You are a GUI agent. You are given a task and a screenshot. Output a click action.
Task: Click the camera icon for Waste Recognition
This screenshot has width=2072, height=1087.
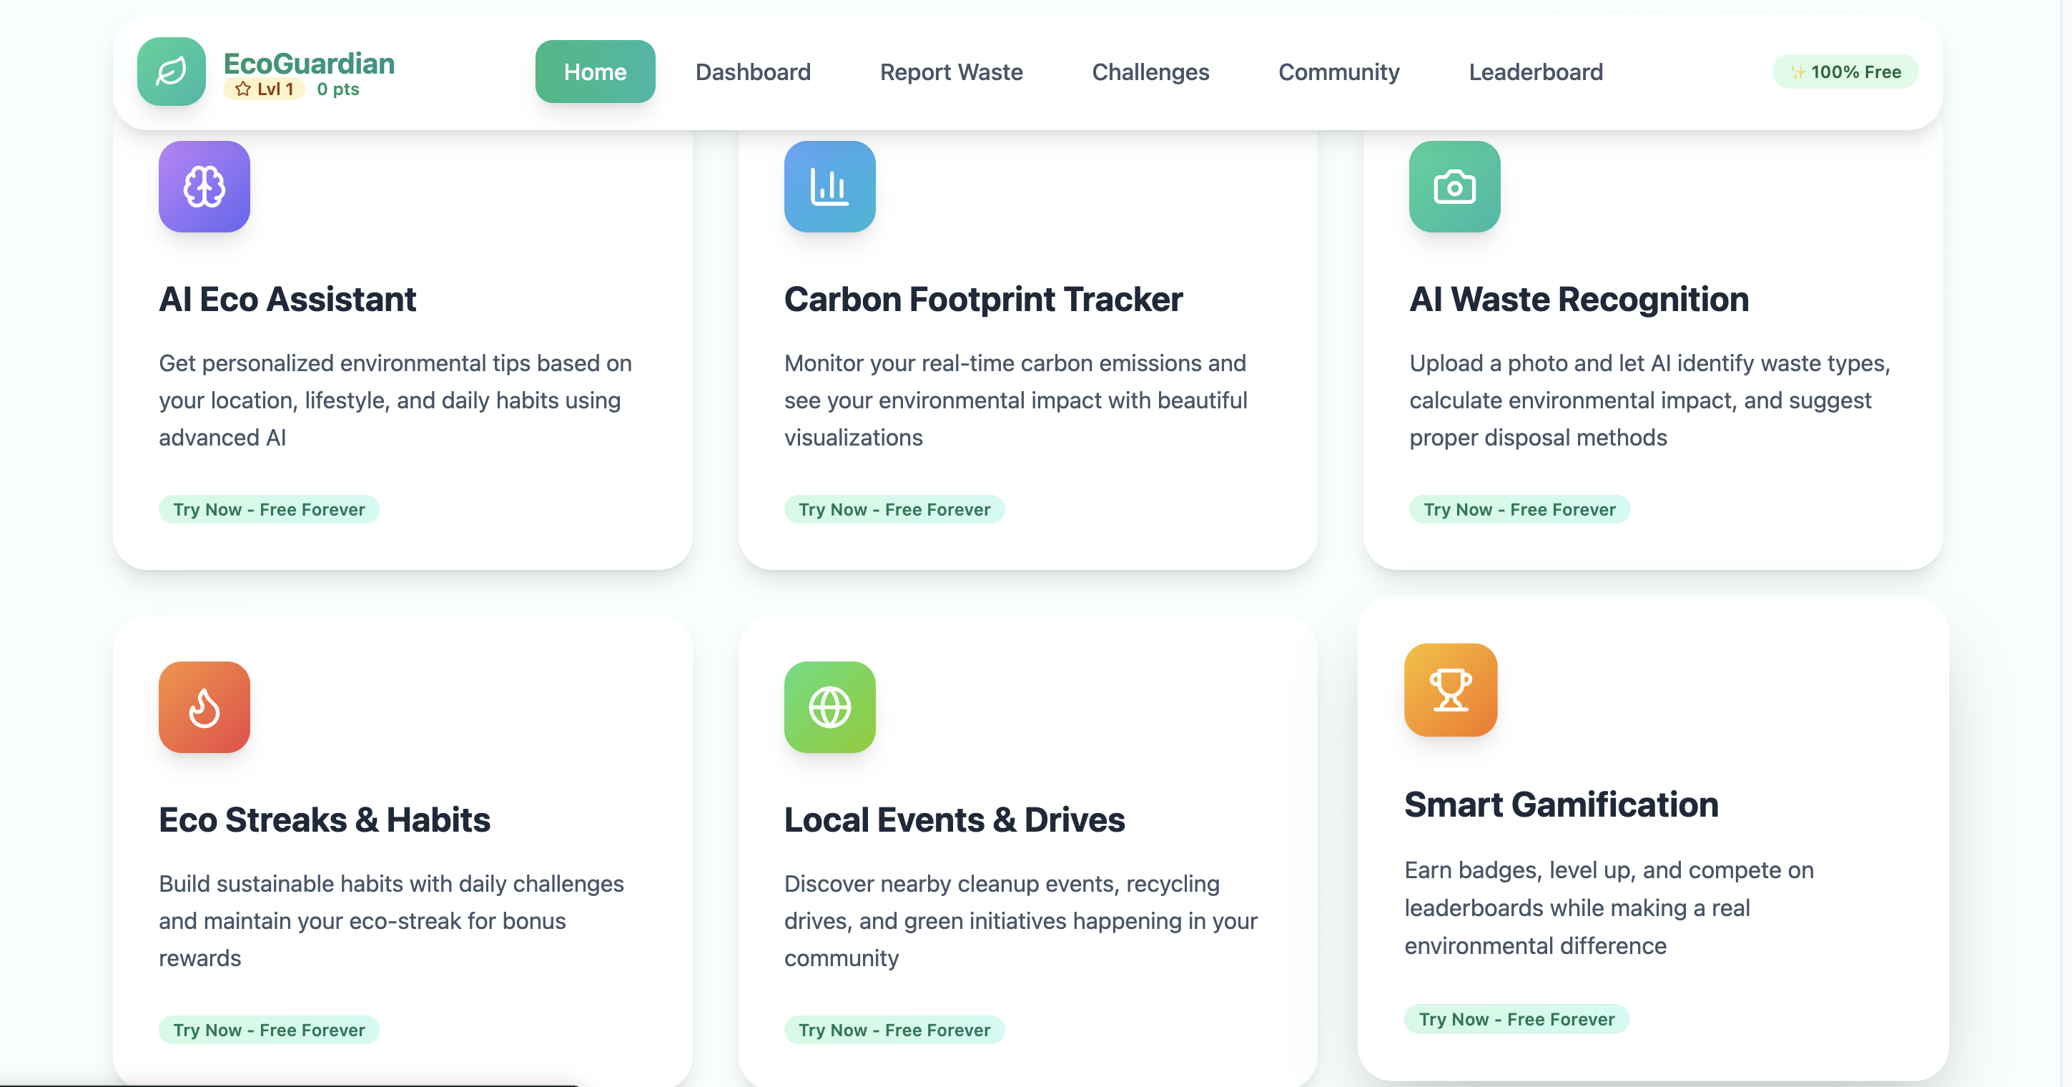tap(1454, 187)
